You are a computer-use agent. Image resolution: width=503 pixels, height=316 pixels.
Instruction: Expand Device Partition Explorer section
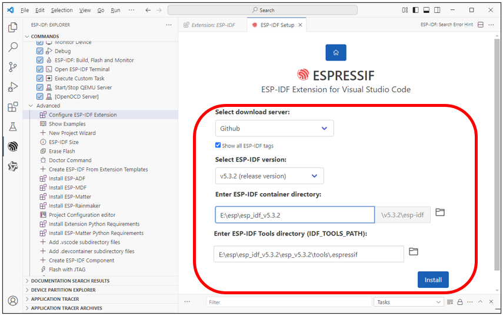tap(63, 290)
